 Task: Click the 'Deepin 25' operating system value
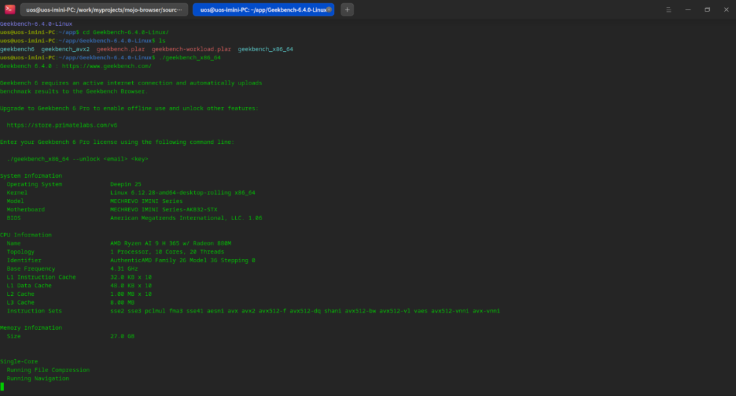tap(126, 185)
